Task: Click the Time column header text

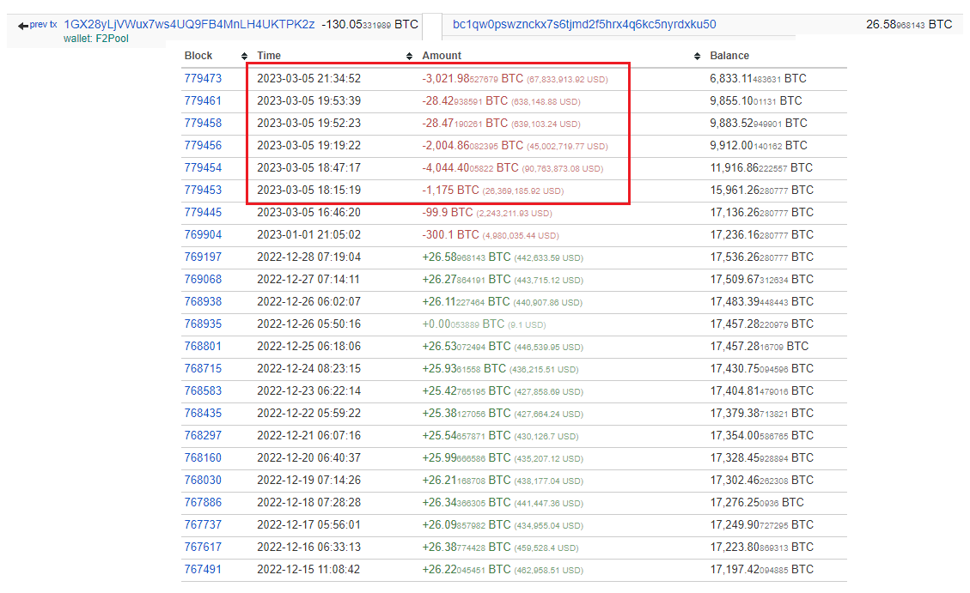Action: coord(269,56)
